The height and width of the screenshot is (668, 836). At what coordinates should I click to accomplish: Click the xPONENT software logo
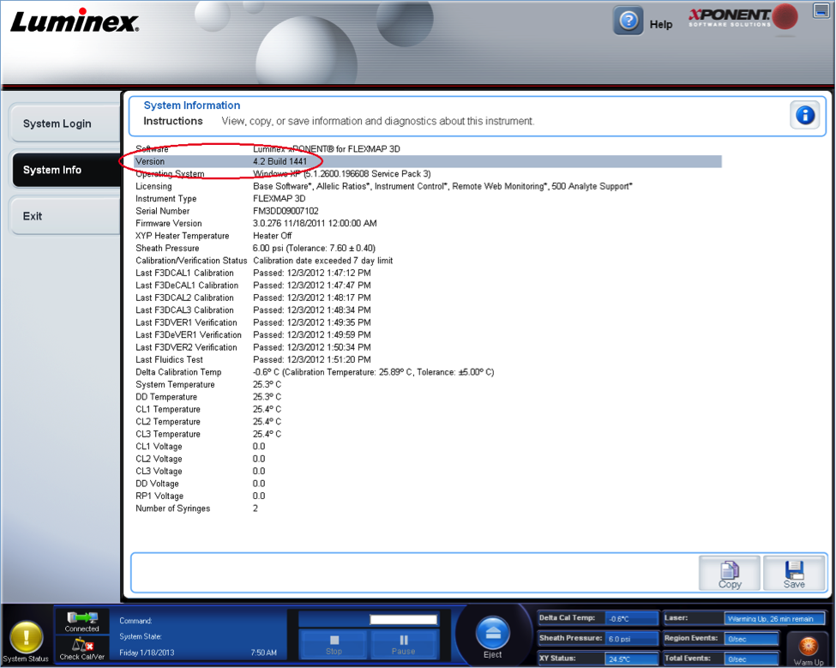(743, 17)
